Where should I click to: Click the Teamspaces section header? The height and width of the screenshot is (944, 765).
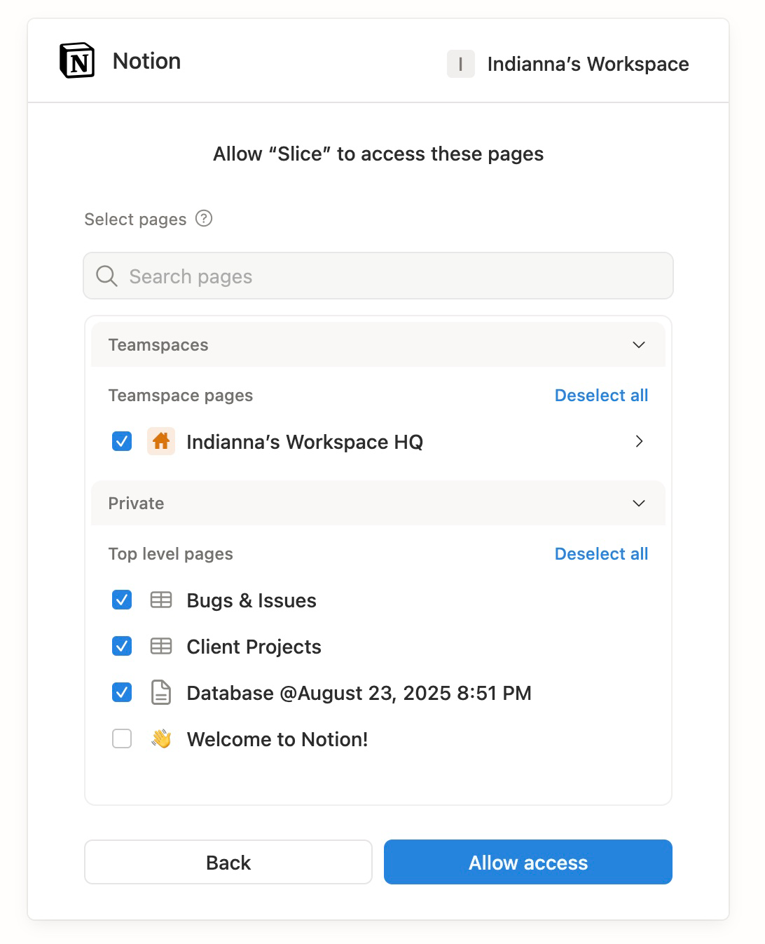click(x=378, y=344)
